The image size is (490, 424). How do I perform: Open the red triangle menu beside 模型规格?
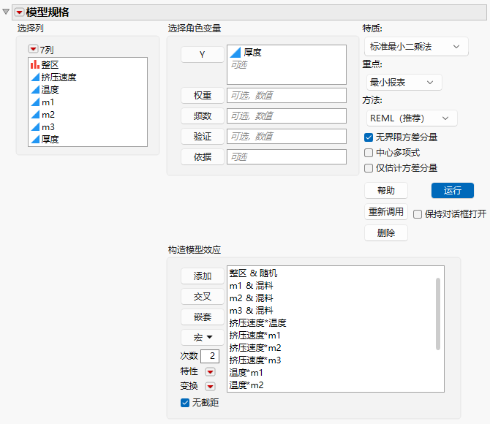[19, 12]
